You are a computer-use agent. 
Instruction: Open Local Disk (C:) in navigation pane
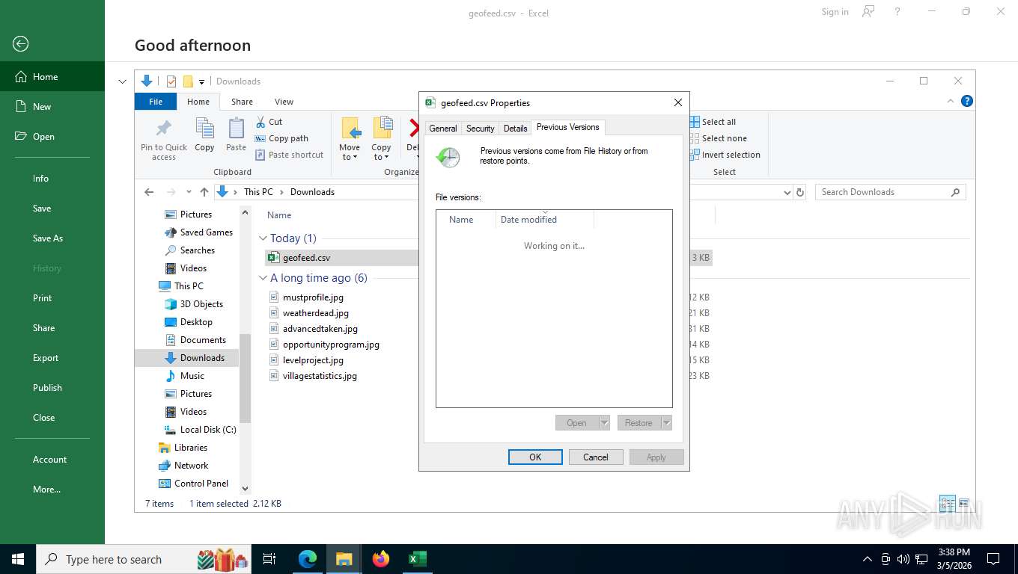pos(200,430)
